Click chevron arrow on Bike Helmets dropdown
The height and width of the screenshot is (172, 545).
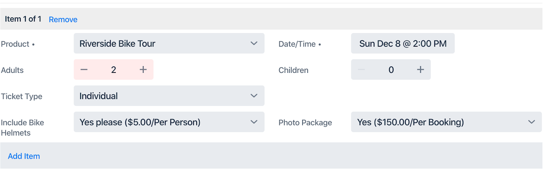click(254, 122)
